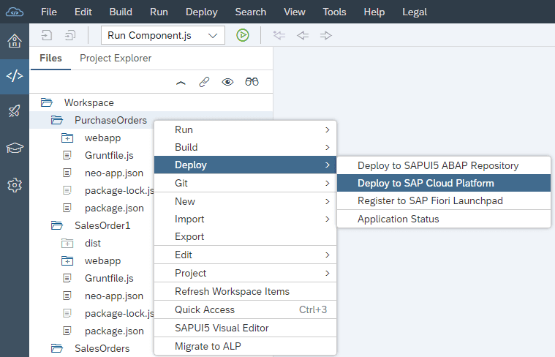Viewport: 555px width, 357px height.
Task: Switch to the Project Explorer tab
Action: click(x=116, y=58)
